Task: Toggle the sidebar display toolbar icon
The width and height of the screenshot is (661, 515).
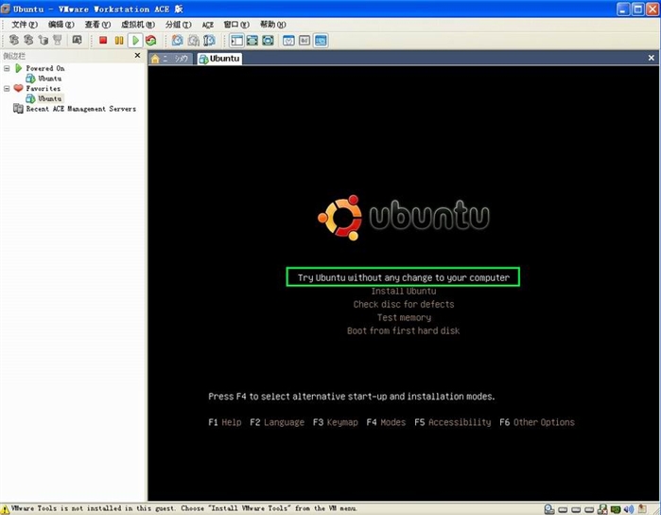Action: click(x=236, y=41)
